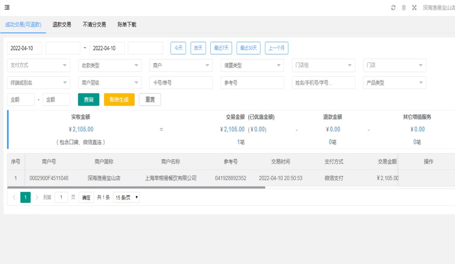455x264 pixels.
Task: Click the trash delete icon in header
Action: (404, 8)
